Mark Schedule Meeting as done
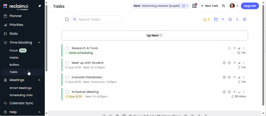The image size is (266, 116). [229, 92]
